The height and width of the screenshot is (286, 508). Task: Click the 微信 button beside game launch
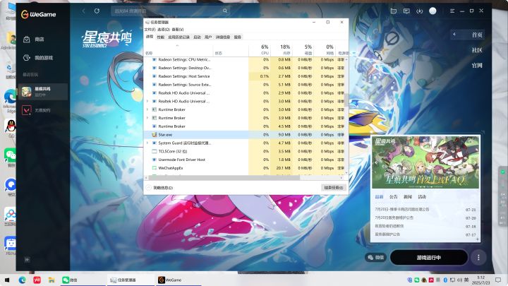point(376,258)
